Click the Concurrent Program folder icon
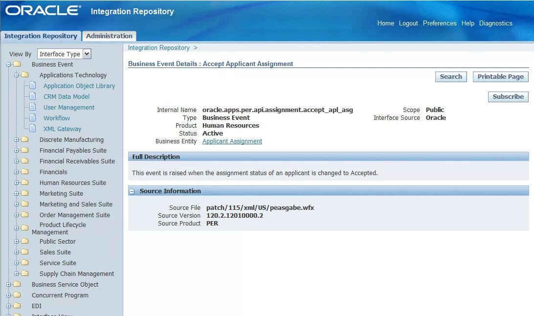 pos(17,295)
